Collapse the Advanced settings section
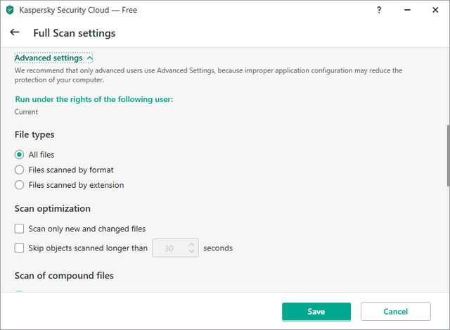Viewport: 450px width, 330px height. [53, 58]
